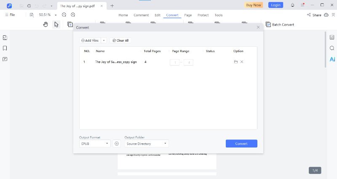
Task: Click the cloud upload icon
Action: [326, 15]
